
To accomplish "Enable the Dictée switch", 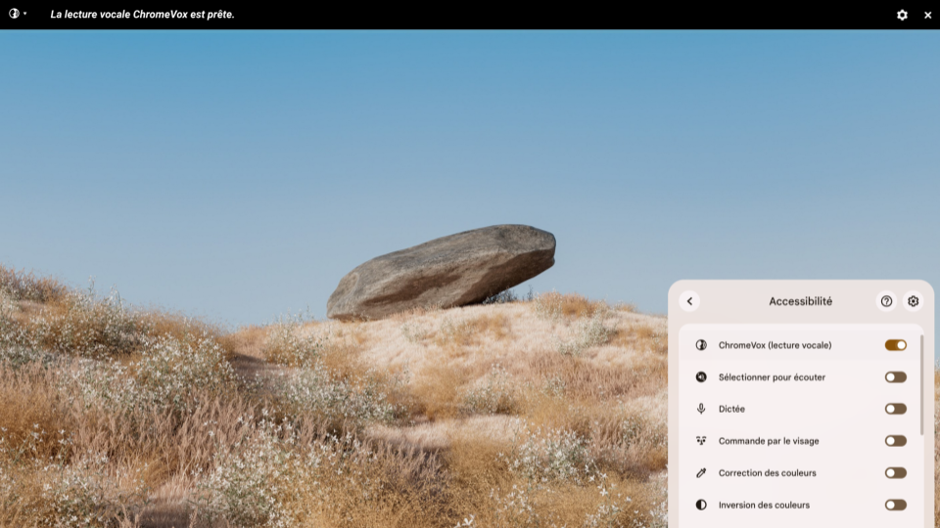I will pos(895,409).
